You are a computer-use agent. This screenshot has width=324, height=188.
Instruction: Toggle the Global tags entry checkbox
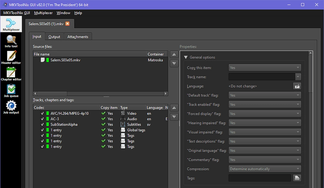coord(42,130)
